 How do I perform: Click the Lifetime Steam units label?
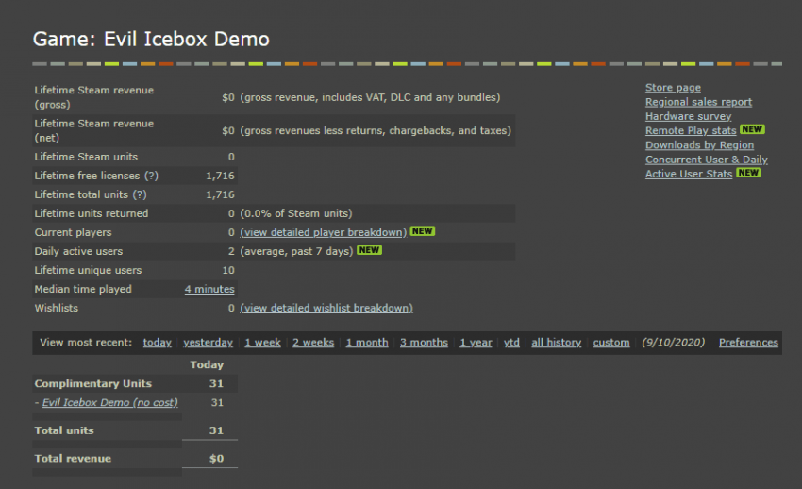tap(86, 157)
